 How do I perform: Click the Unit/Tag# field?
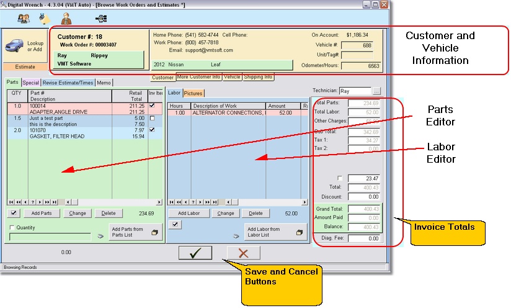point(357,55)
